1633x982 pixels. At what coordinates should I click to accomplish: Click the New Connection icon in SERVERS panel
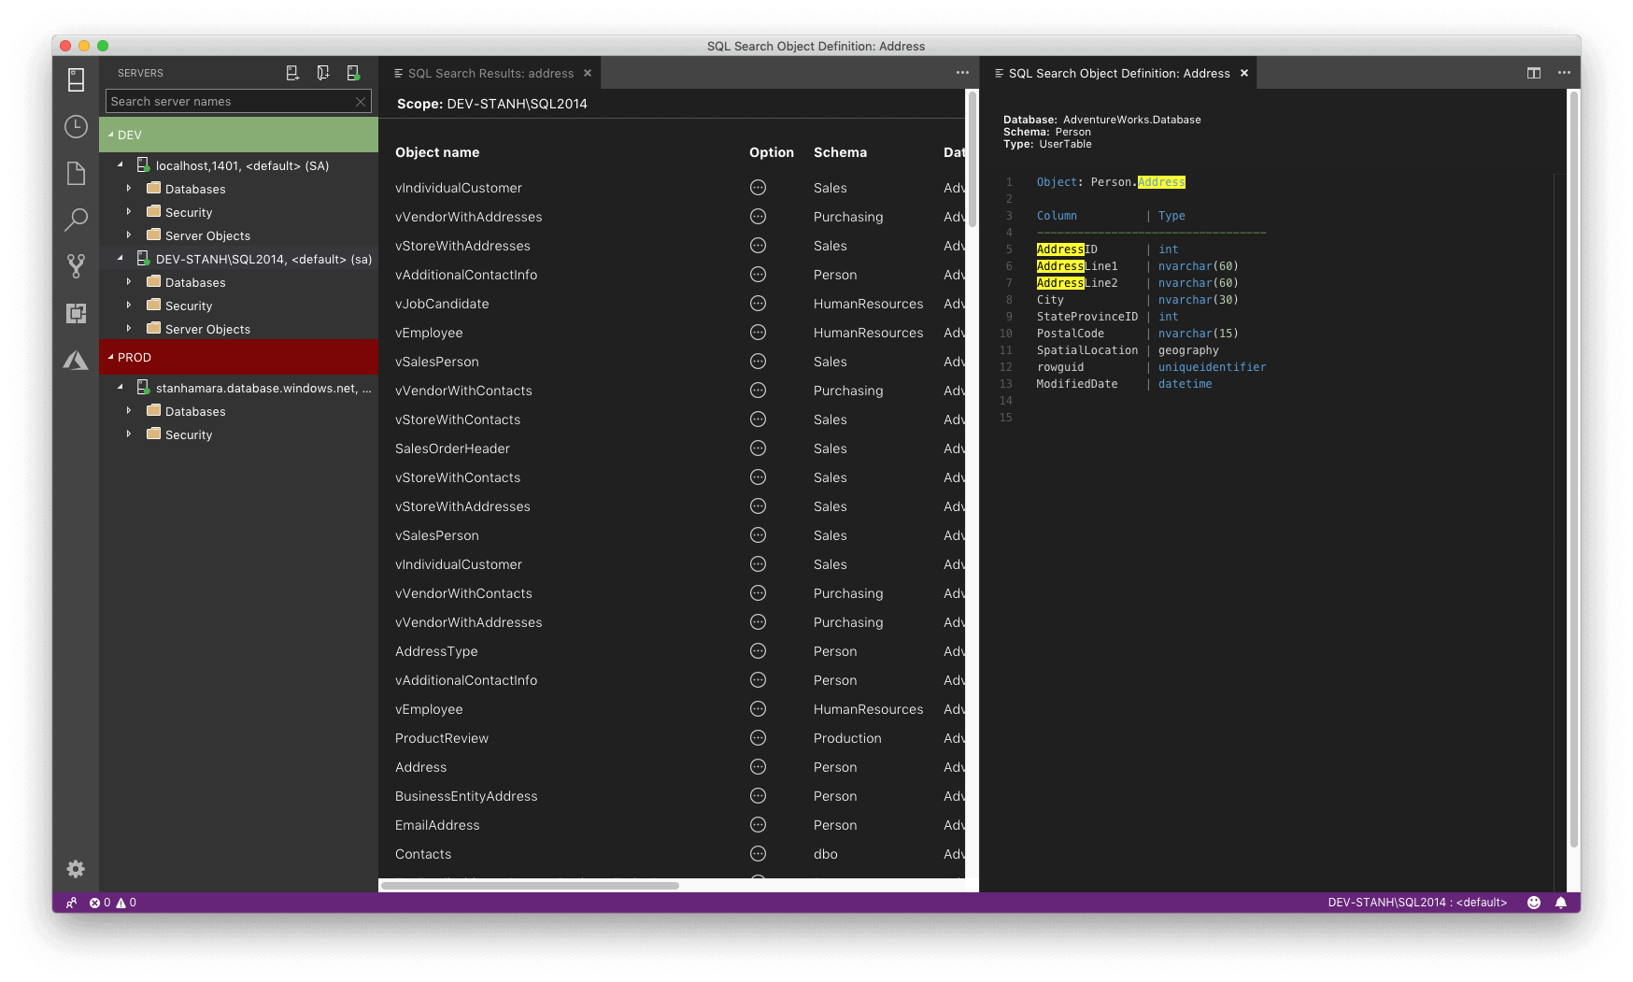[x=292, y=72]
